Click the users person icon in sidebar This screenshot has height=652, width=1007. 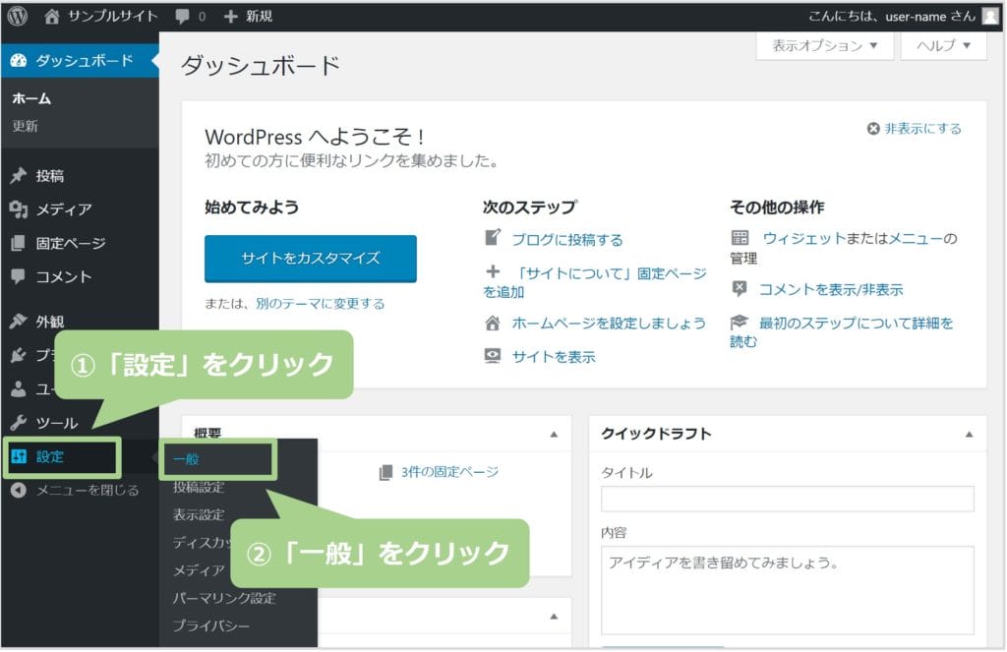(19, 388)
